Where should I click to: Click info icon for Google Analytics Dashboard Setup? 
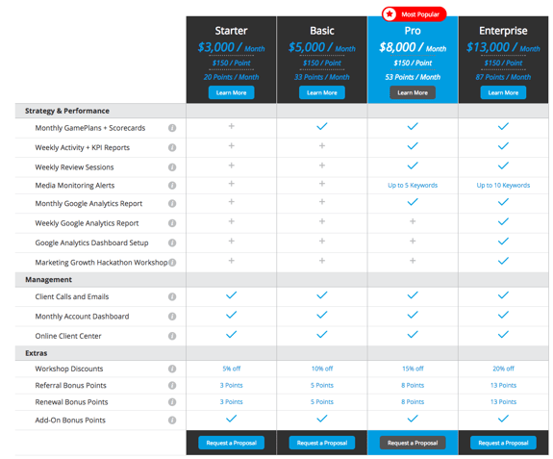click(x=172, y=242)
